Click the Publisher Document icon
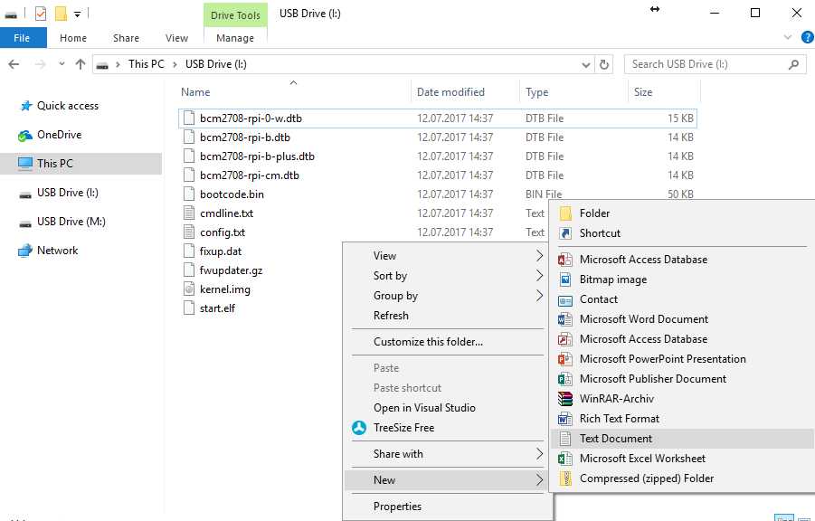 [565, 379]
